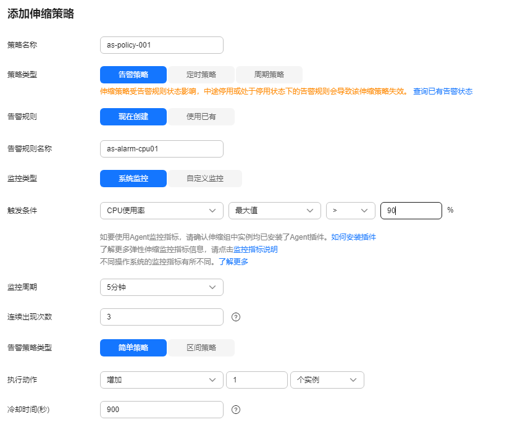
Task: Click the 监控周期 label
Action: tap(22, 287)
